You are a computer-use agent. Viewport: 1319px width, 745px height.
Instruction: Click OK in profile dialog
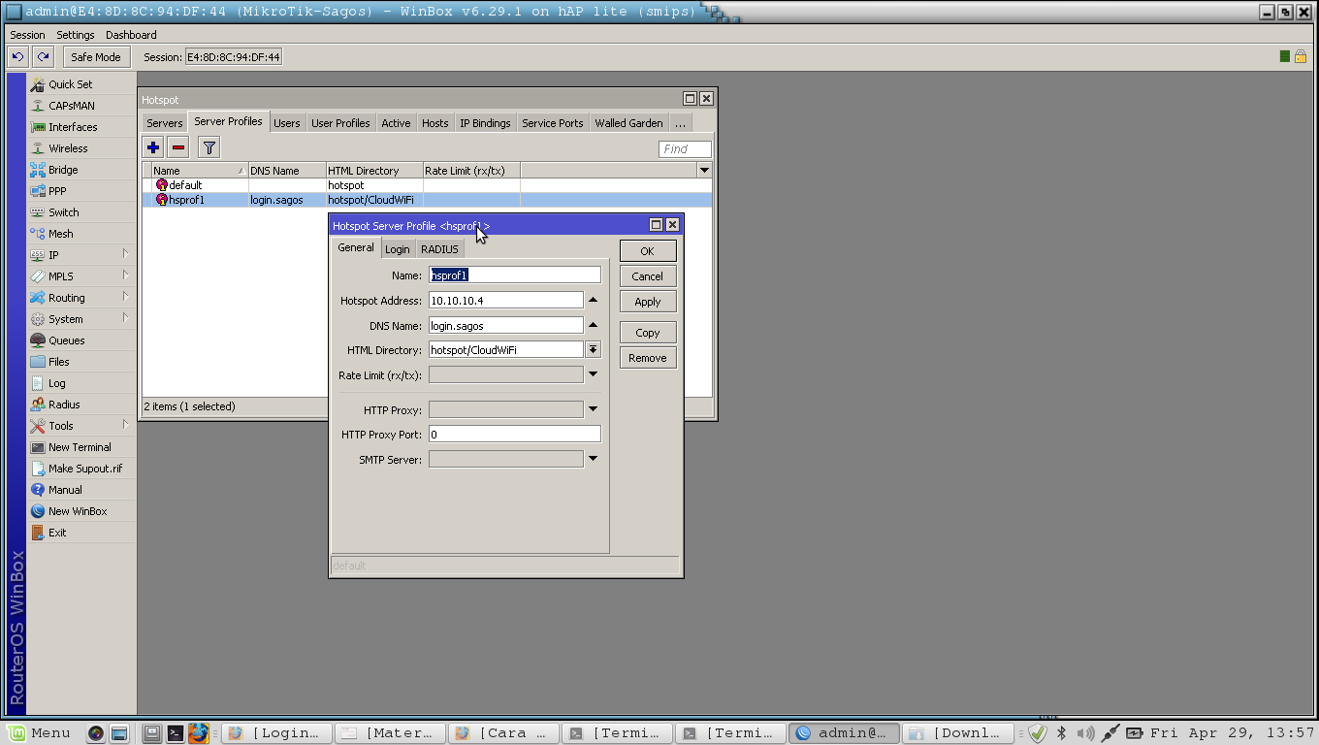click(648, 251)
